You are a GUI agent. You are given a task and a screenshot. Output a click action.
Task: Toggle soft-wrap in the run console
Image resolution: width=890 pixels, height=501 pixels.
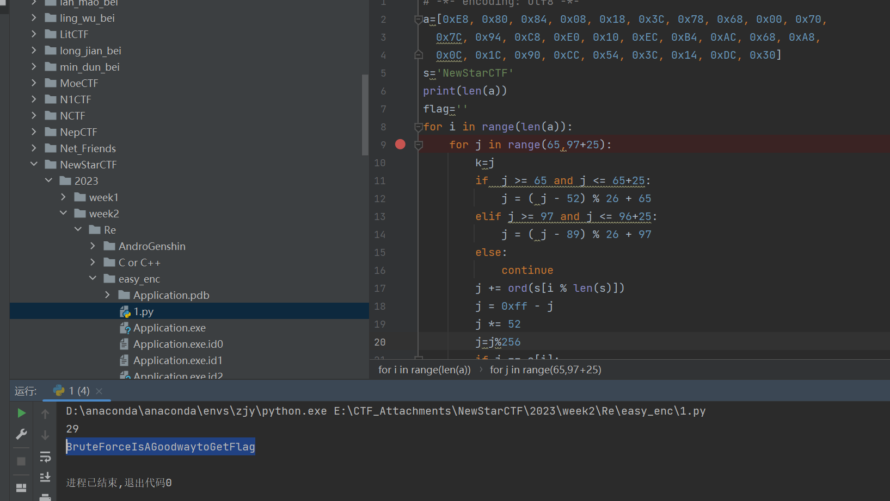pos(45,457)
